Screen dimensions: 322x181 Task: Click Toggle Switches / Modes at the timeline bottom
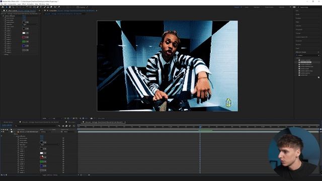pos(50,175)
